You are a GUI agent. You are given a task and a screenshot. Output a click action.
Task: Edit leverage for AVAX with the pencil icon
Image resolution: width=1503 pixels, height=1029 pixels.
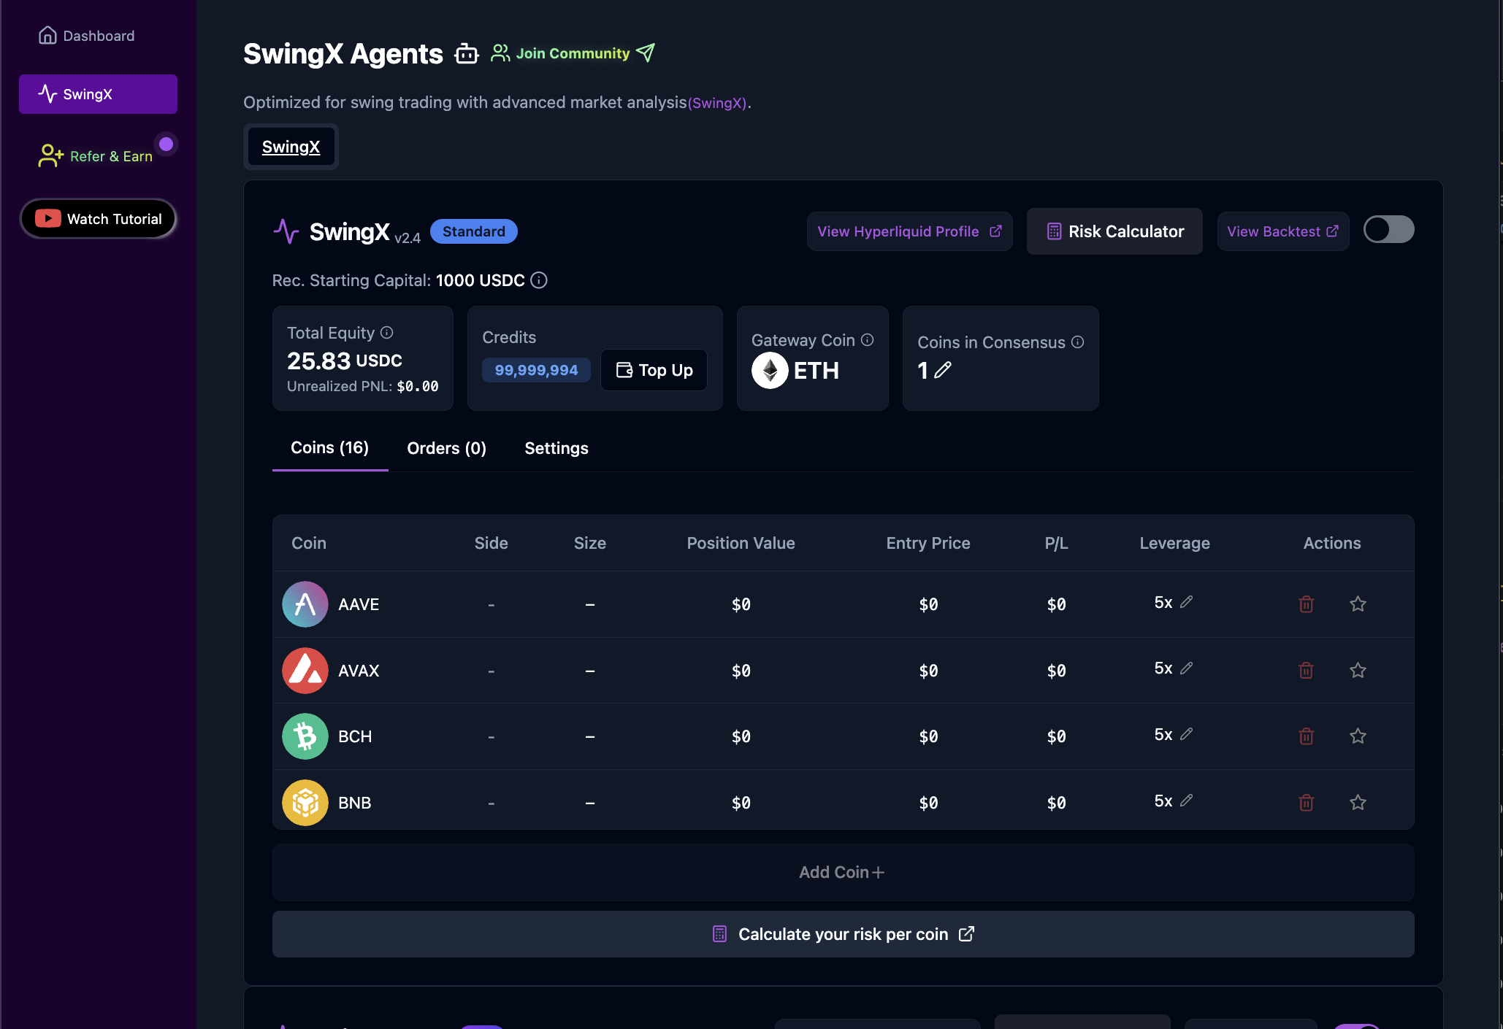pos(1188,668)
